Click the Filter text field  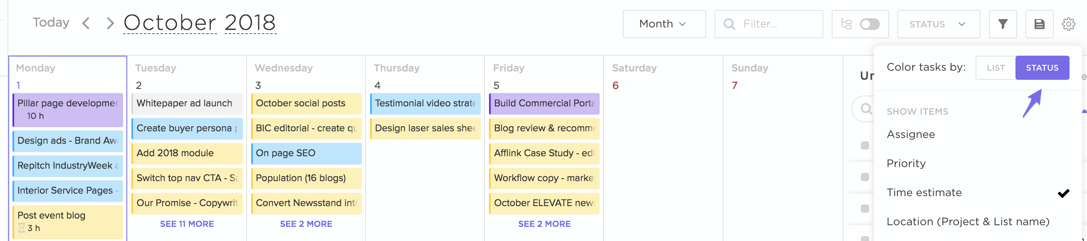(776, 24)
